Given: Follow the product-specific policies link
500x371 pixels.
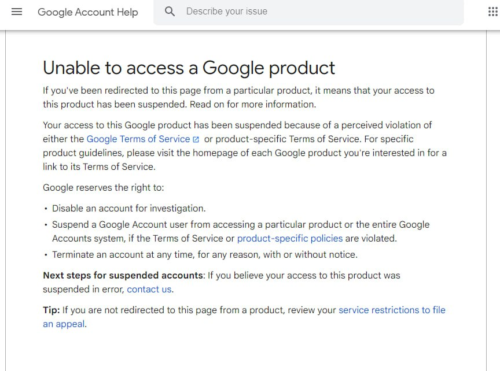Looking at the screenshot, I should 290,239.
